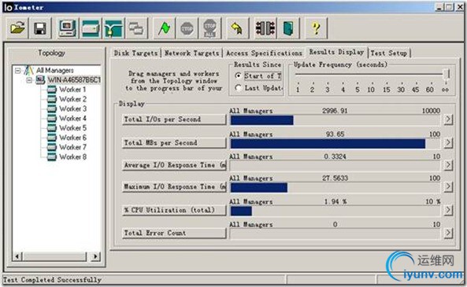Click the Worker 8 disk icon
Image resolution: width=467 pixels, height=287 pixels.
[52, 156]
